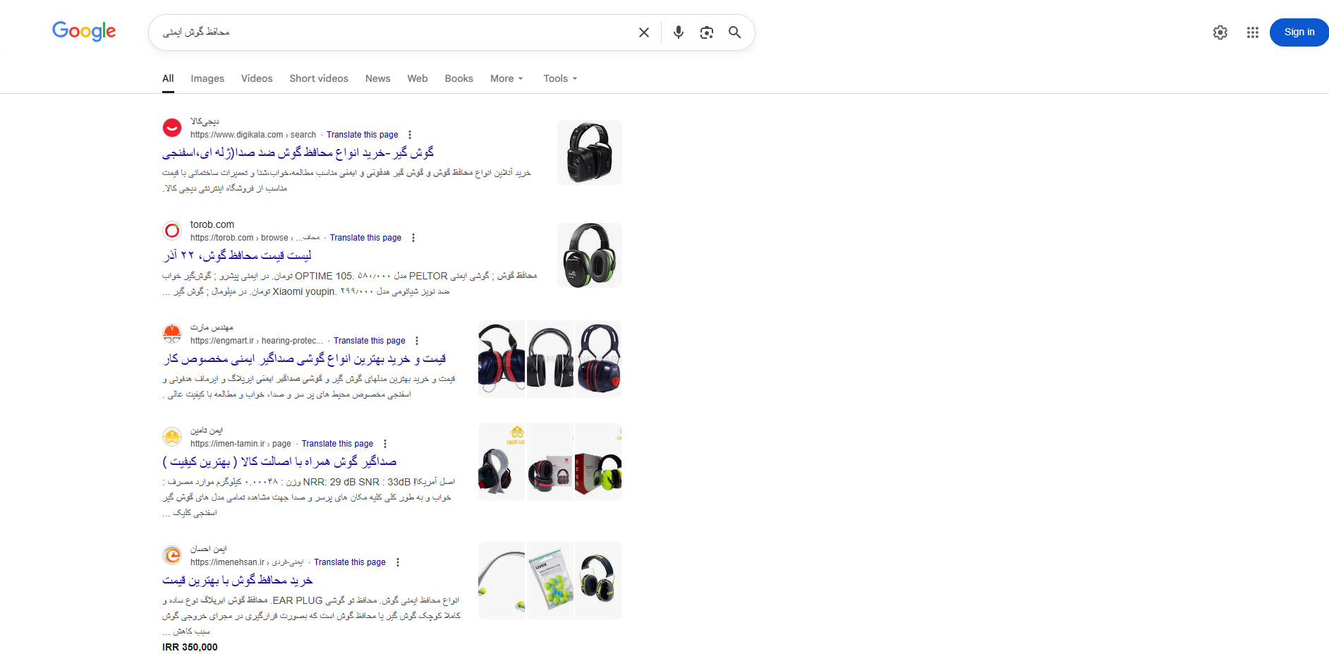Translate the imen-tamin.ir result page
This screenshot has width=1329, height=654.
(x=337, y=444)
